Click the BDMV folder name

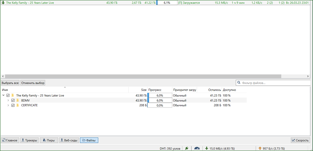click(x=25, y=100)
